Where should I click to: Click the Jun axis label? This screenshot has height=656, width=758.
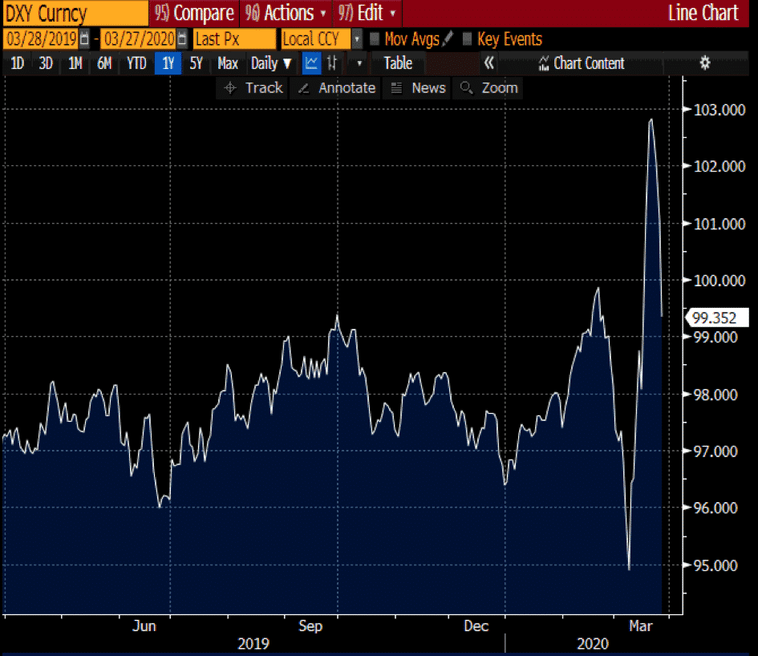click(x=144, y=626)
